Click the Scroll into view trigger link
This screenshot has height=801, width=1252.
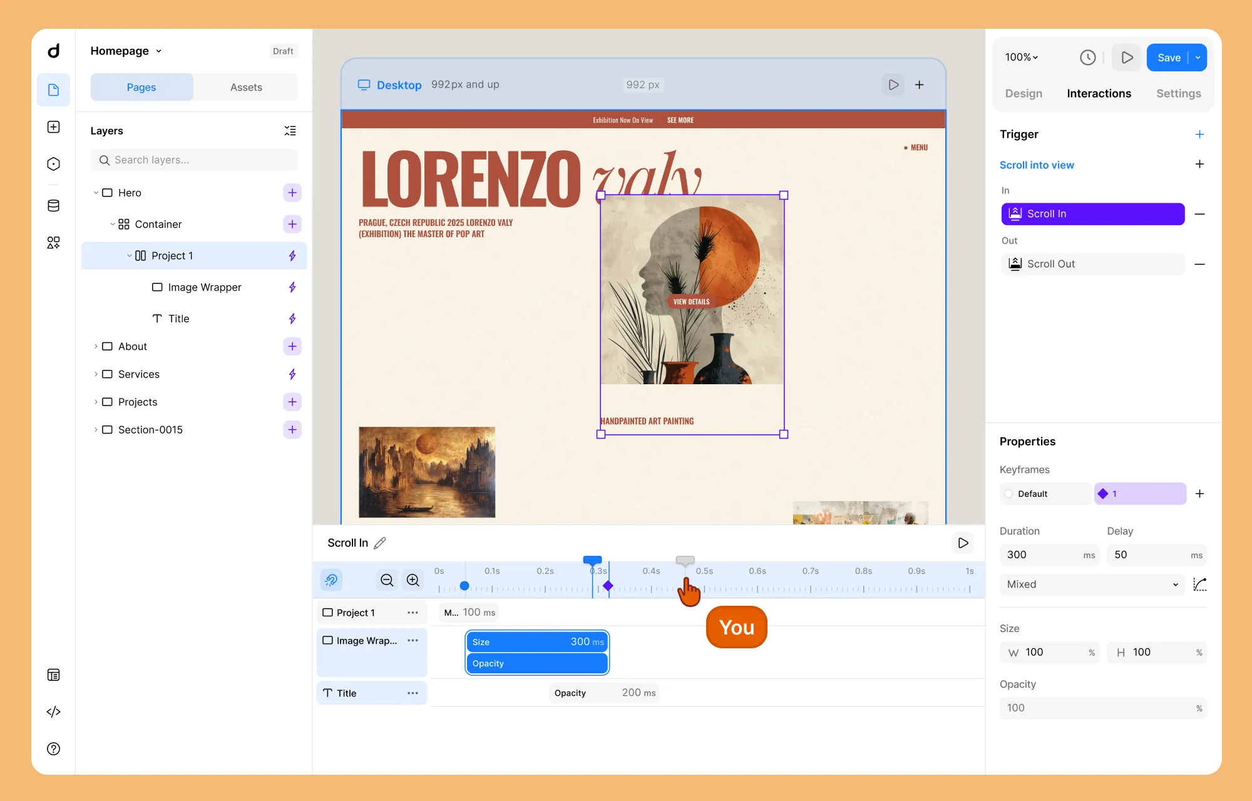(x=1037, y=165)
